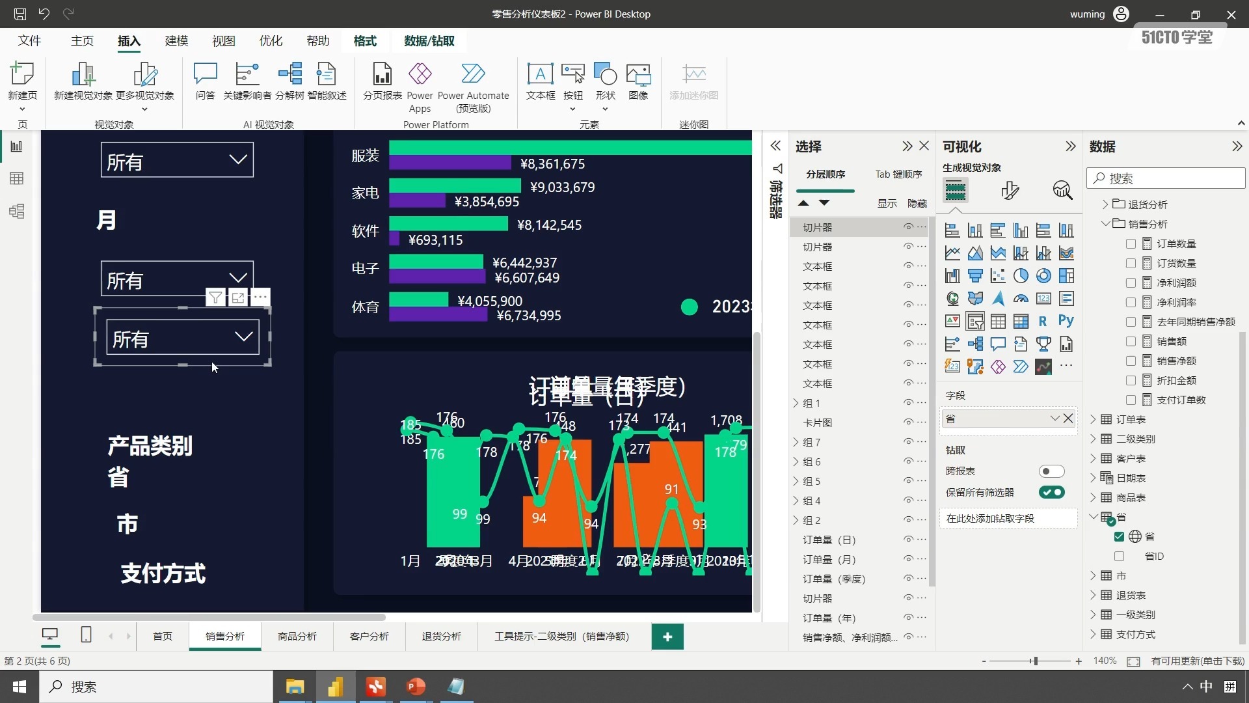1249x703 pixels.
Task: Toggle visibility of 订单量 (日) layer
Action: 908,539
